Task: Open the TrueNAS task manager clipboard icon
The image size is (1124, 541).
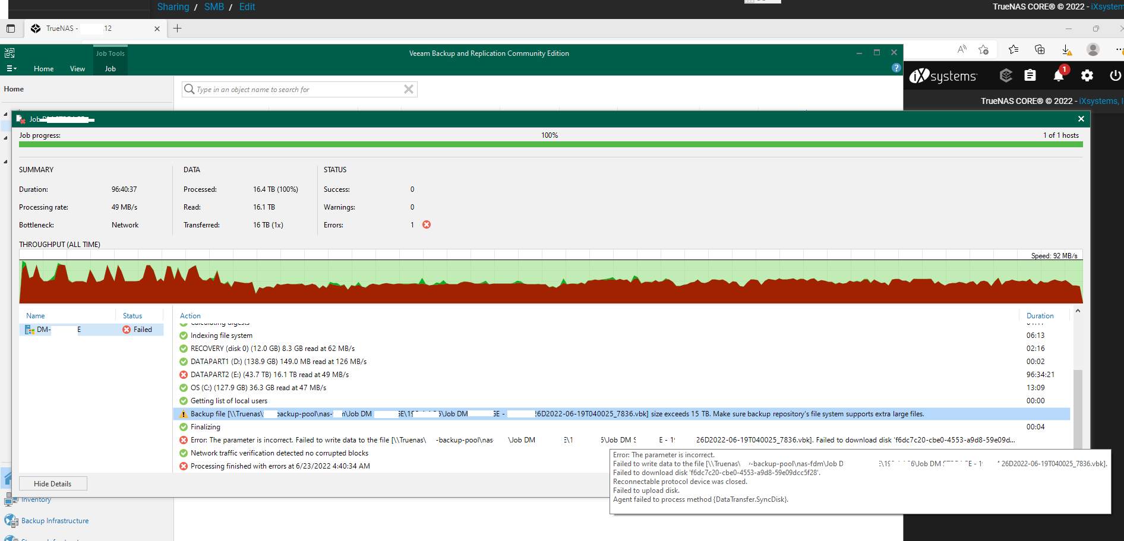Action: tap(1030, 75)
